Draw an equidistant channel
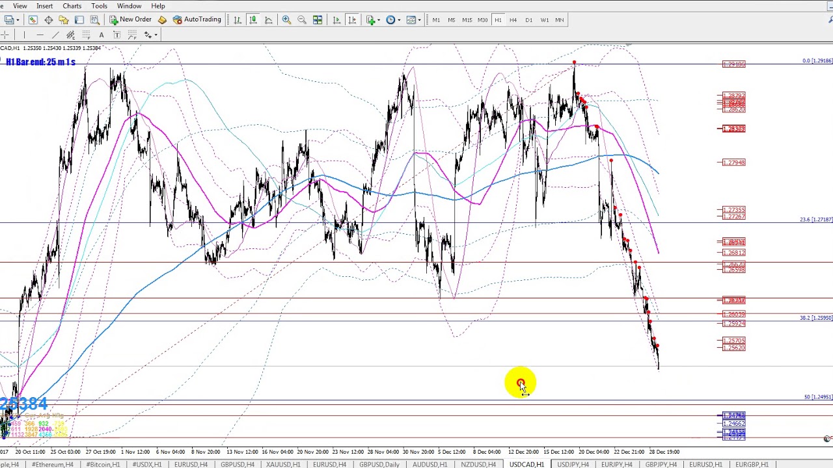The width and height of the screenshot is (833, 468). 70,34
